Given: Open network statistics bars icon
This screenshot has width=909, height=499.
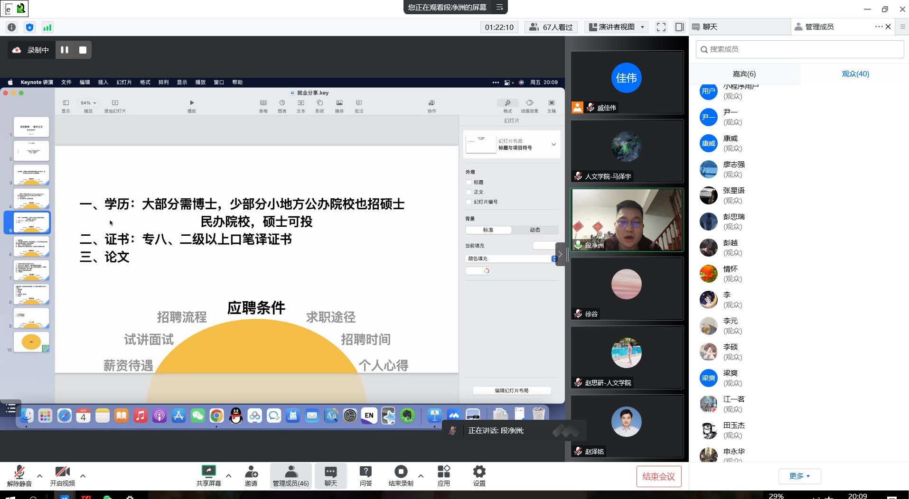Looking at the screenshot, I should (47, 28).
